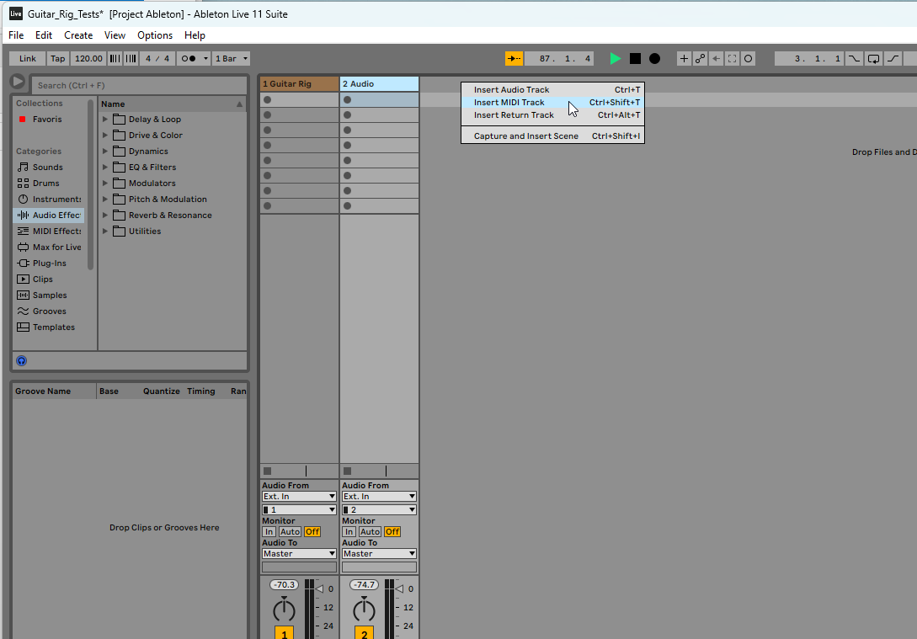This screenshot has height=639, width=917.
Task: Click the black Stop transport button
Action: [x=635, y=58]
